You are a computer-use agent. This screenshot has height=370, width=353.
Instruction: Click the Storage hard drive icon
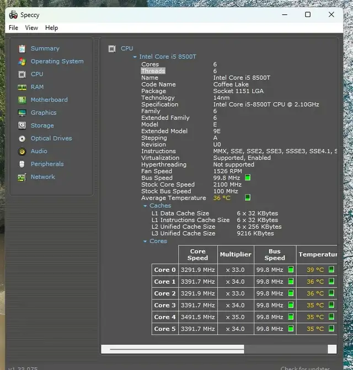[22, 126]
